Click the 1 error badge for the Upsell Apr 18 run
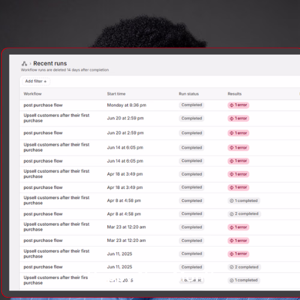The height and width of the screenshot is (300, 300). click(238, 174)
